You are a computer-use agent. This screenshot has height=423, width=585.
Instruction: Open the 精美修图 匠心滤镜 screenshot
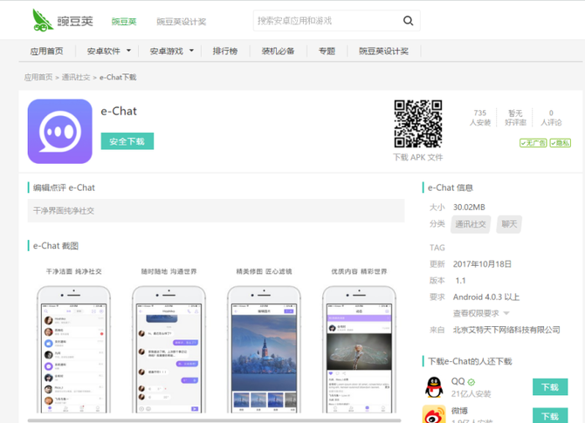click(264, 340)
